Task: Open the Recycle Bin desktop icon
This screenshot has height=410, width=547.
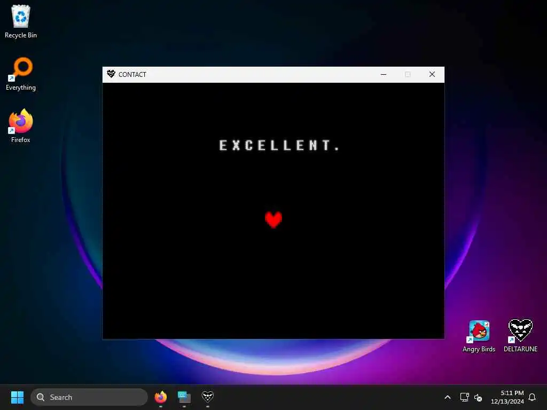Action: [21, 21]
